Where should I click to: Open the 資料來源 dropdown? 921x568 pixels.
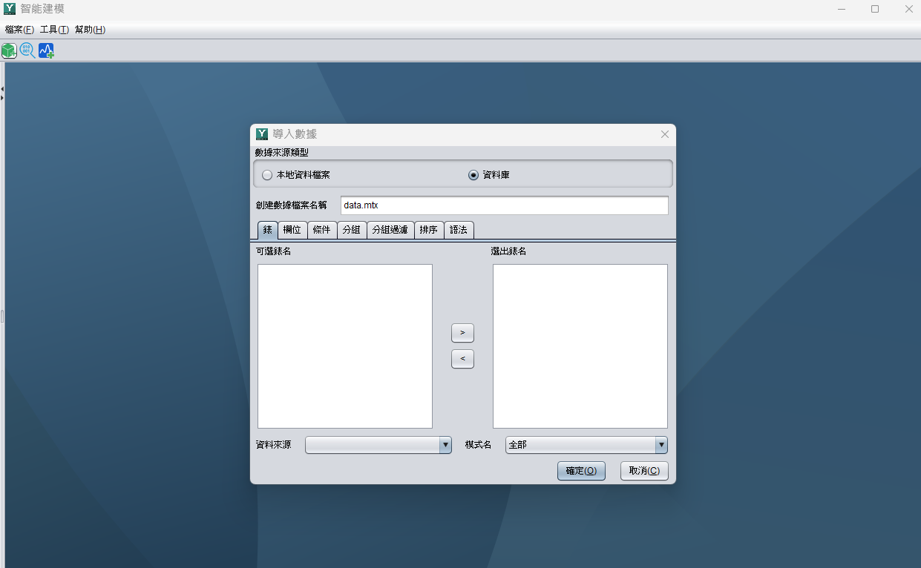[x=444, y=444]
